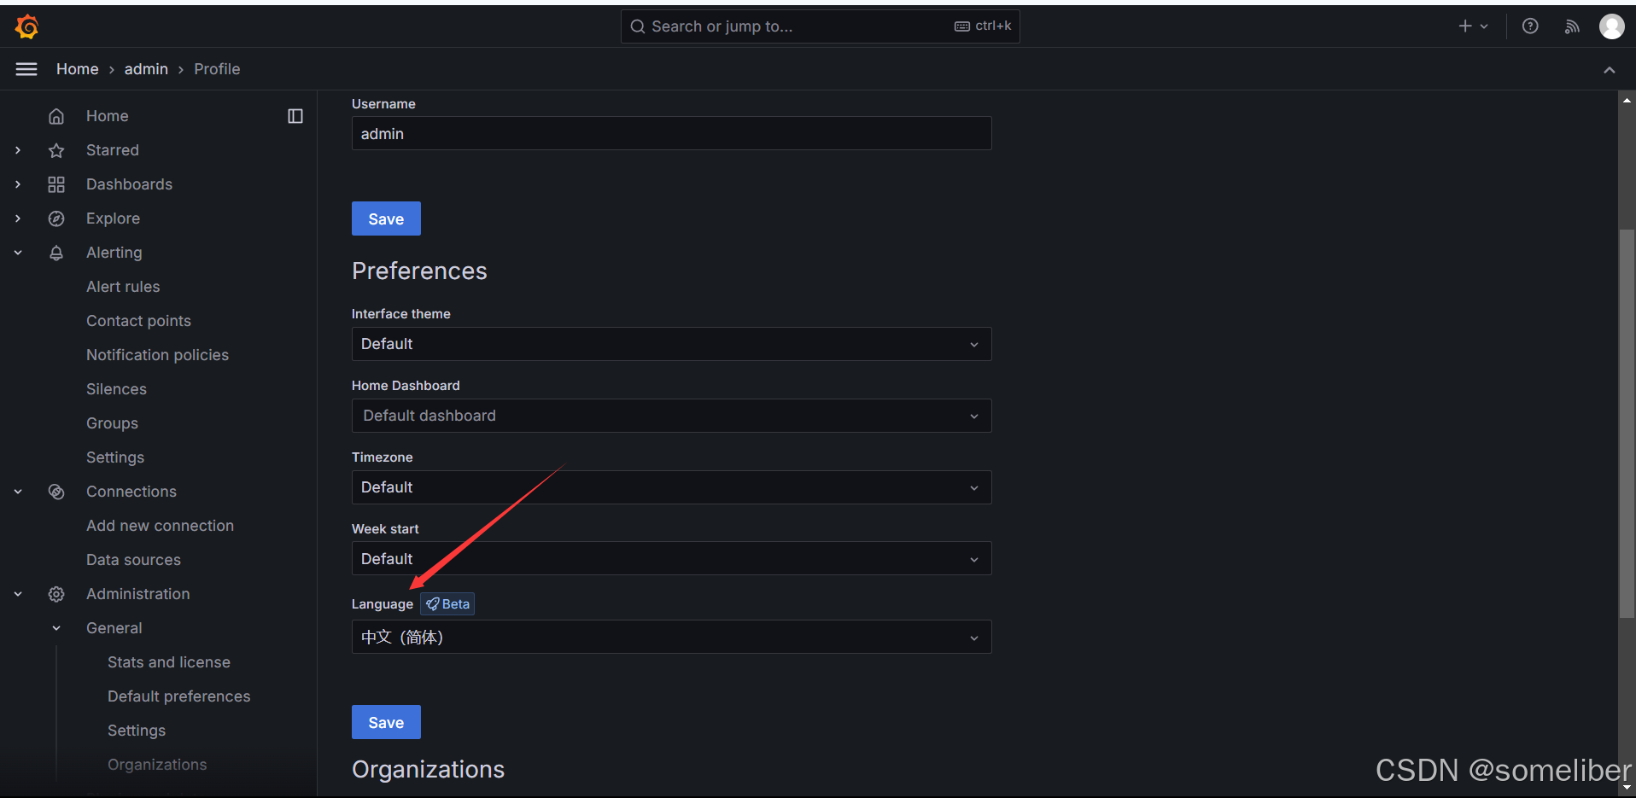Click the Starred label in sidebar
1636x798 pixels.
point(112,150)
